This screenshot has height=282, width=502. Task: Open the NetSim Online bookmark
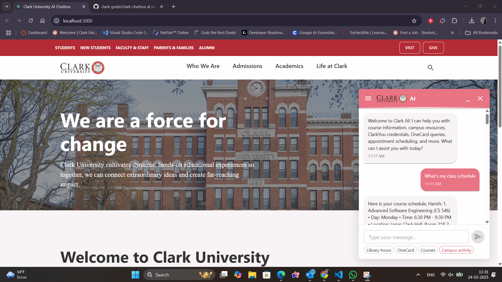pyautogui.click(x=171, y=33)
